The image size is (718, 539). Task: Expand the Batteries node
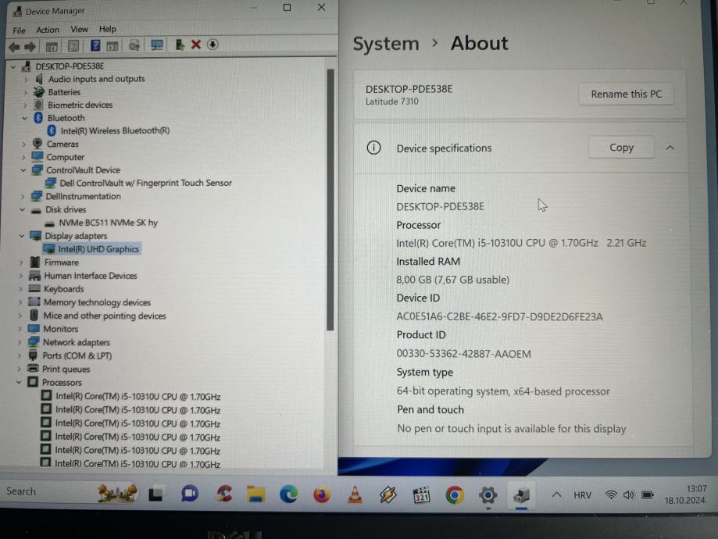coord(26,92)
